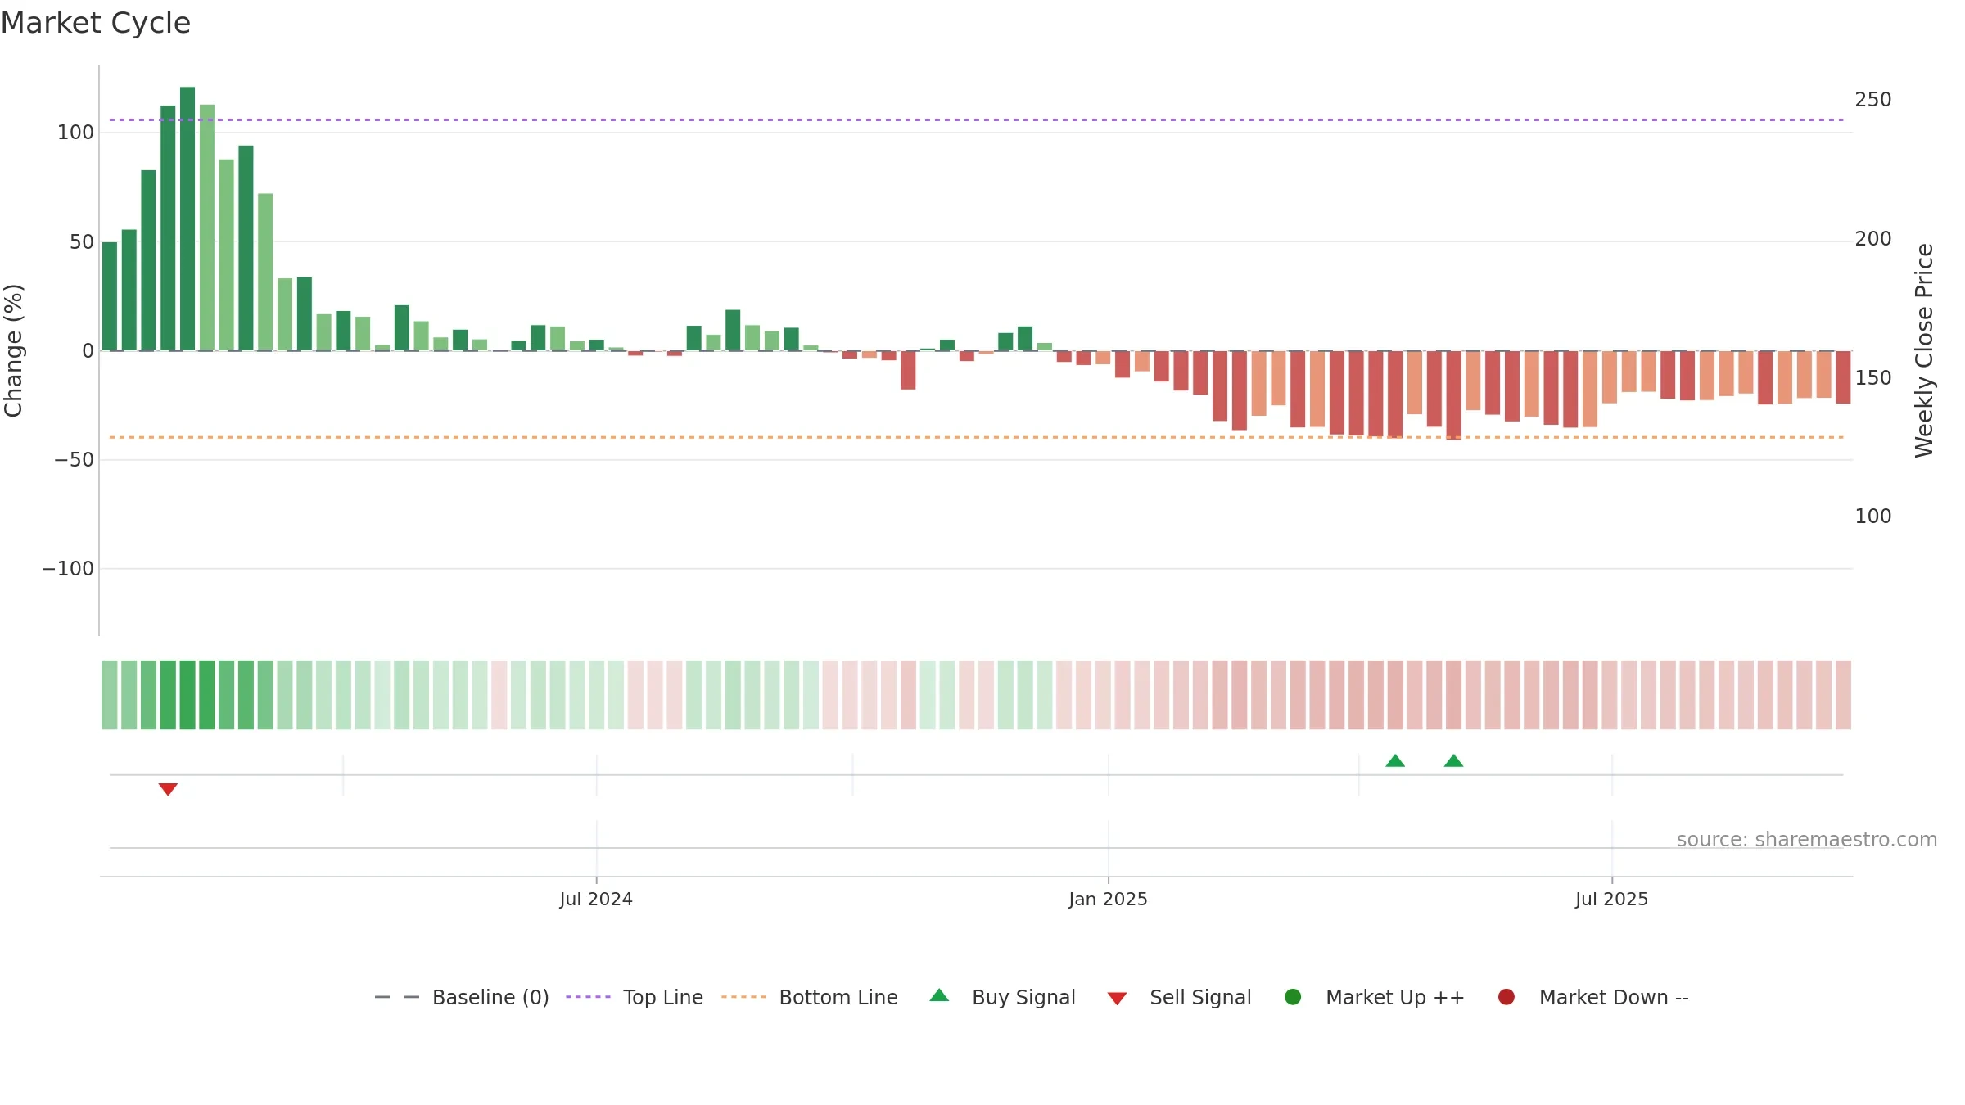Click the purple dashed Top Line legend sample

coord(588,997)
